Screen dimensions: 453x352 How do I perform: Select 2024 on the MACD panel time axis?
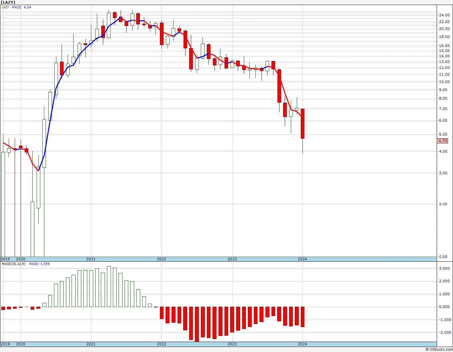pos(302,344)
